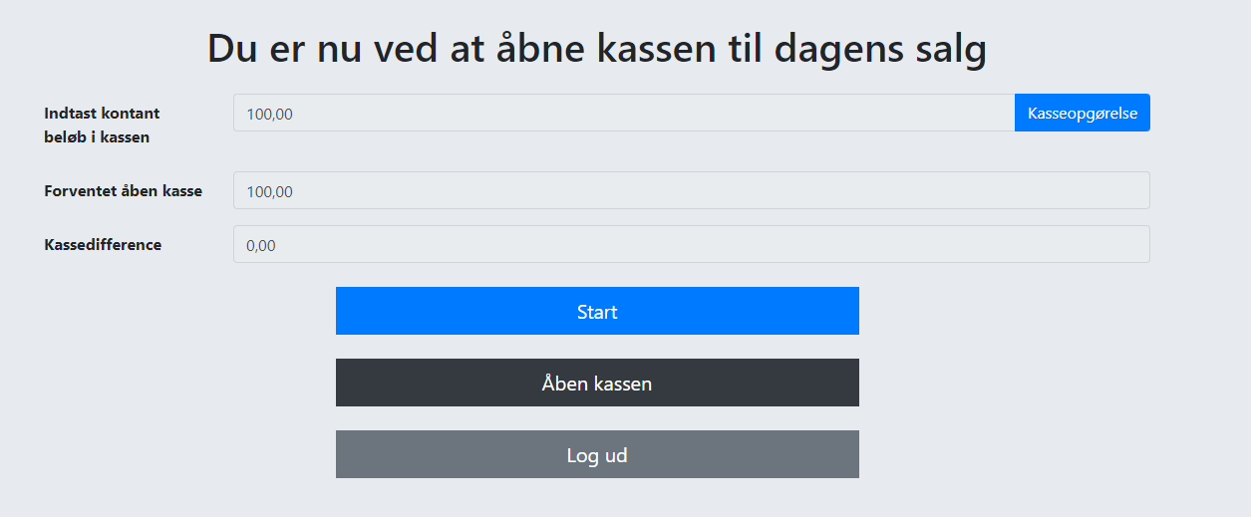Launch the cash statement next to the amount field

click(x=1082, y=113)
